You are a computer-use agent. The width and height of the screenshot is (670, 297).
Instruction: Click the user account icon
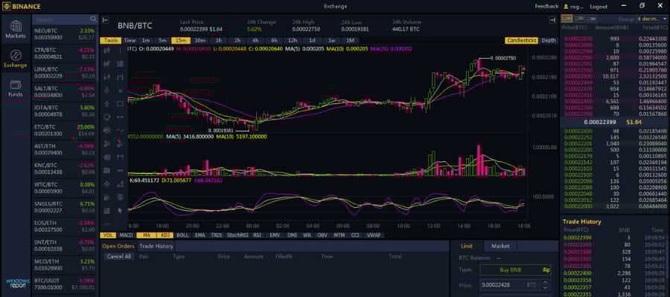pos(567,7)
